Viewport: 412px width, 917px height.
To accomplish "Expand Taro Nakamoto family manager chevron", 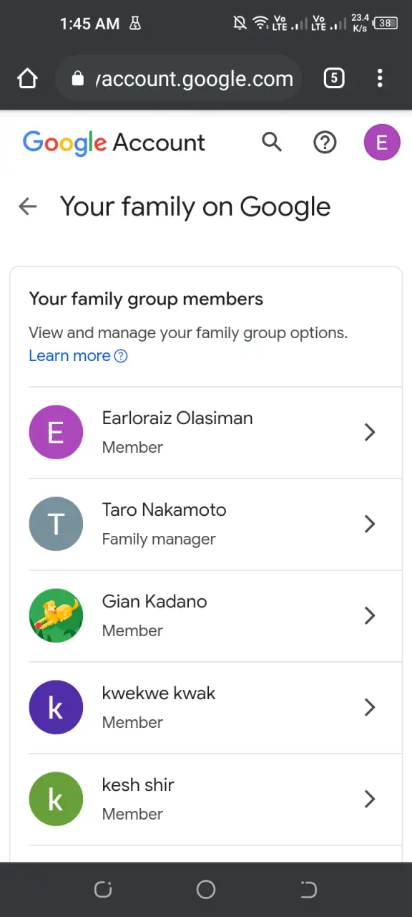I will pyautogui.click(x=370, y=524).
